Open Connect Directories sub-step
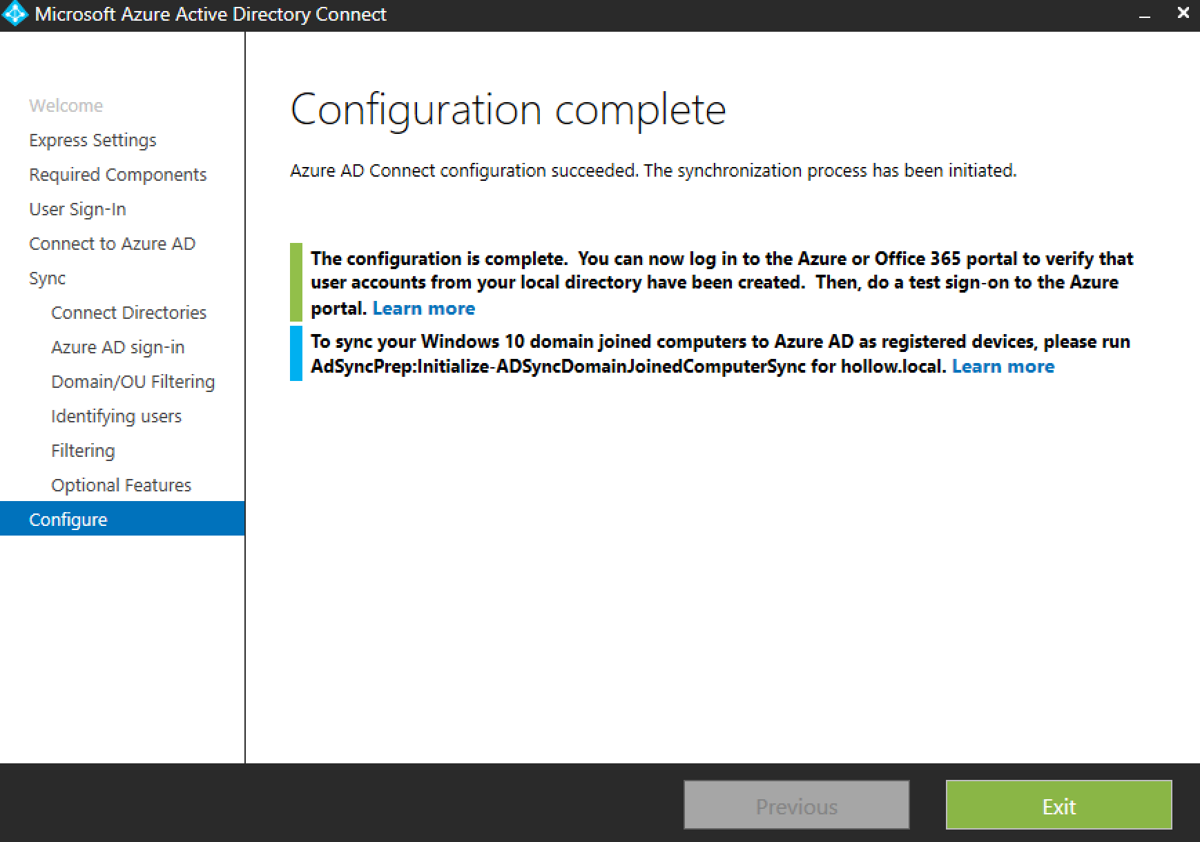 click(128, 313)
